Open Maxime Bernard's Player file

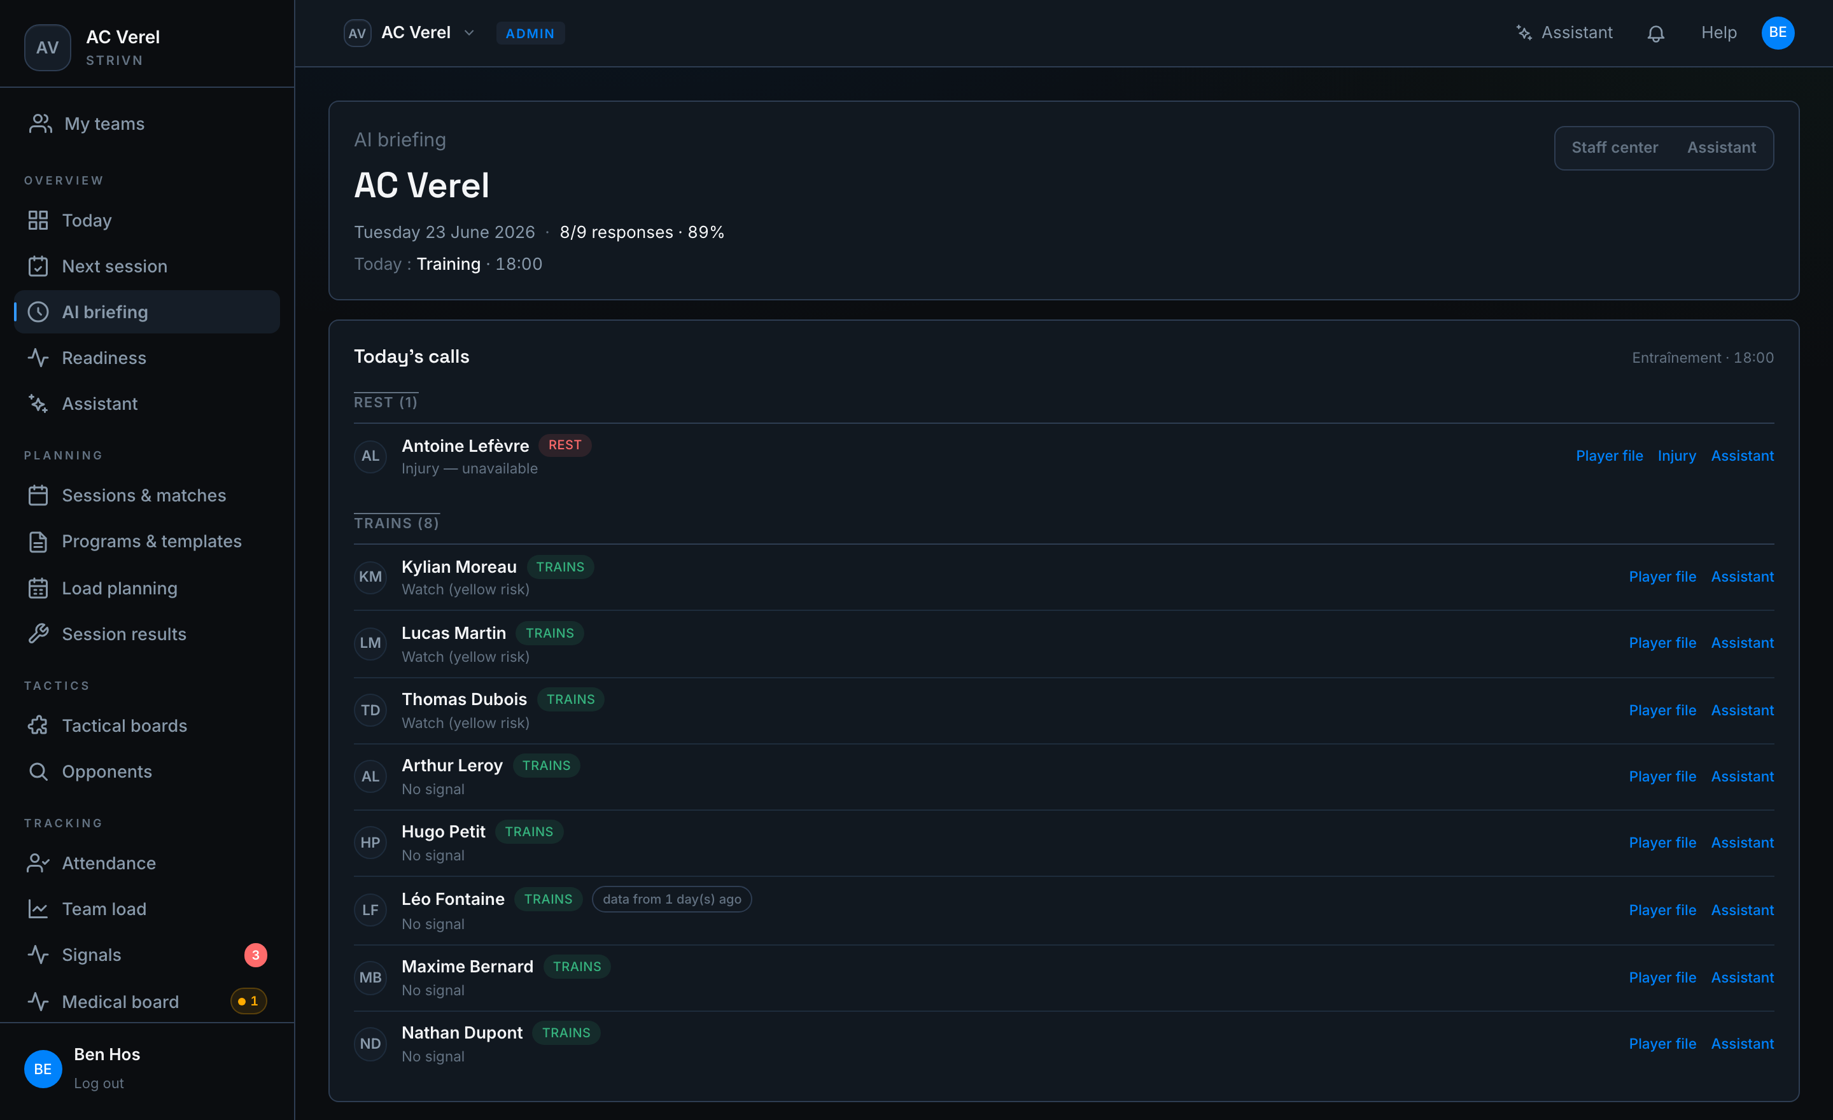click(x=1662, y=978)
